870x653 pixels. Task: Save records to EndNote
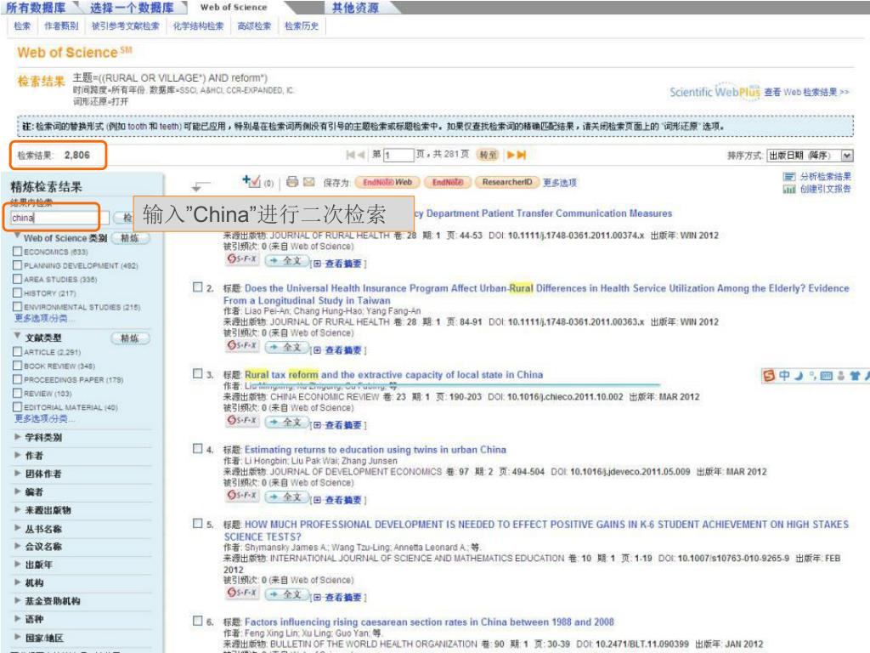coord(447,182)
